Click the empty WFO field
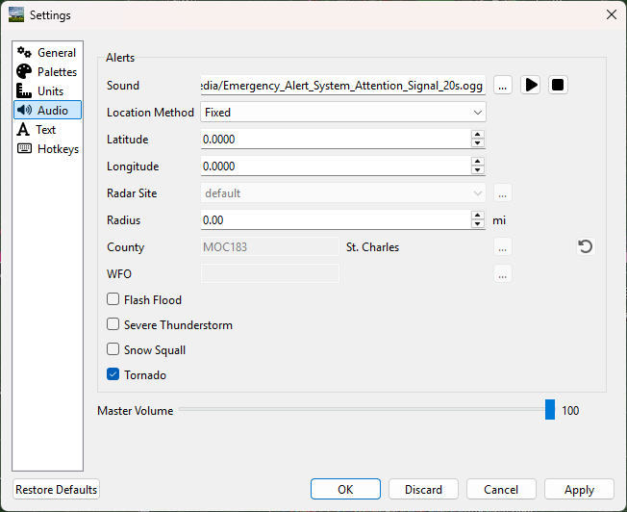627x512 pixels. pyautogui.click(x=270, y=274)
